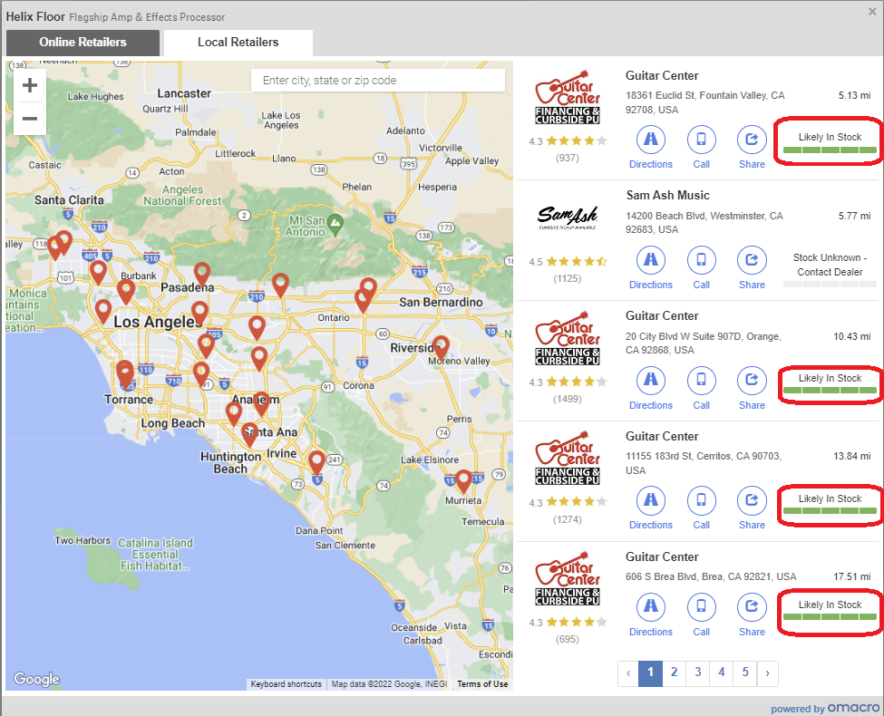Go to results page 3
This screenshot has width=884, height=716.
(698, 672)
